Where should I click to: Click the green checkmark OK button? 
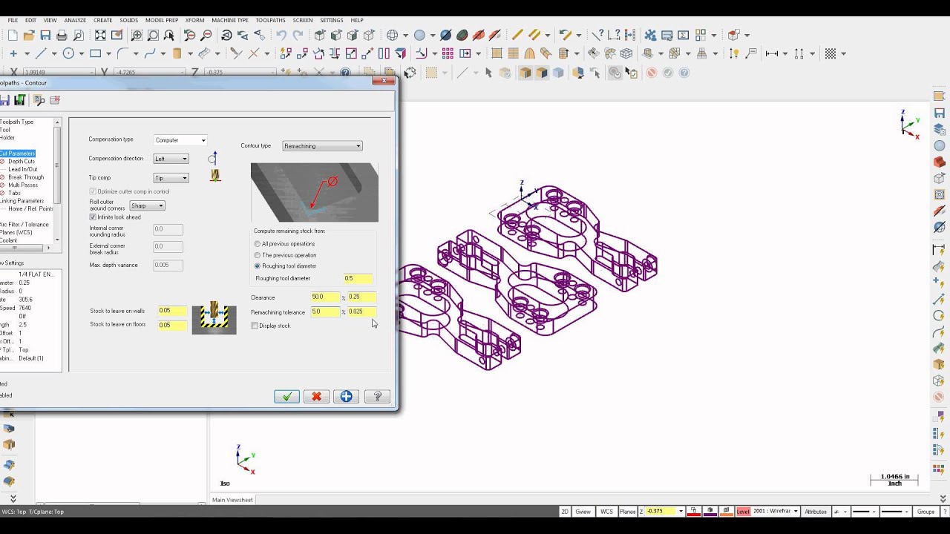286,397
